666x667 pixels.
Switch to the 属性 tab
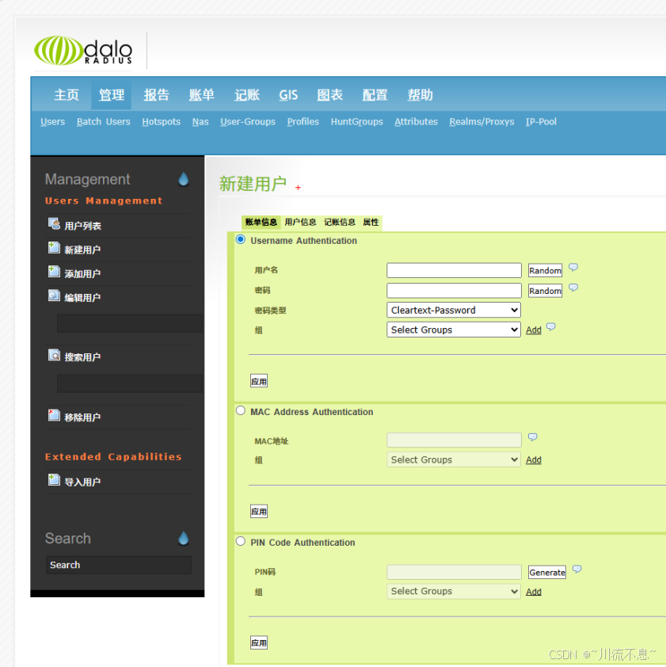(371, 222)
